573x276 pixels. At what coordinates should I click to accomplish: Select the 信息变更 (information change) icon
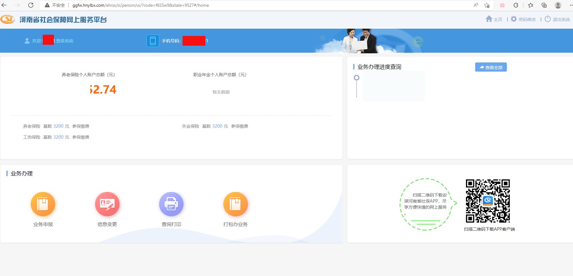click(x=107, y=204)
